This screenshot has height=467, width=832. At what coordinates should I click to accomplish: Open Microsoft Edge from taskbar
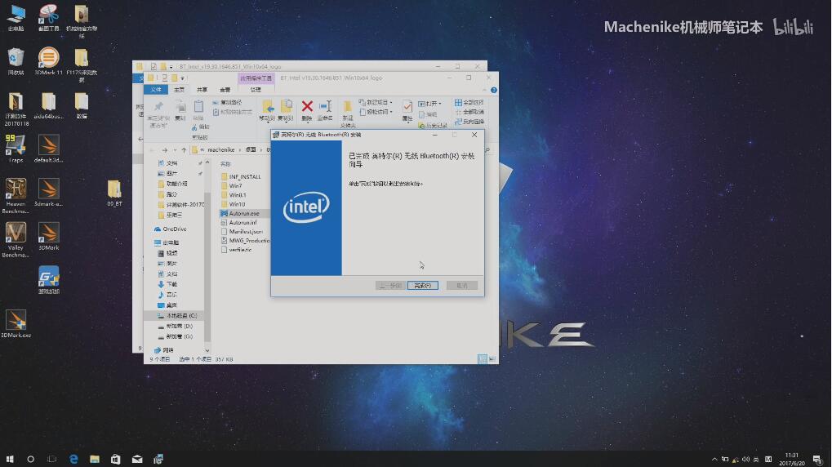click(73, 459)
